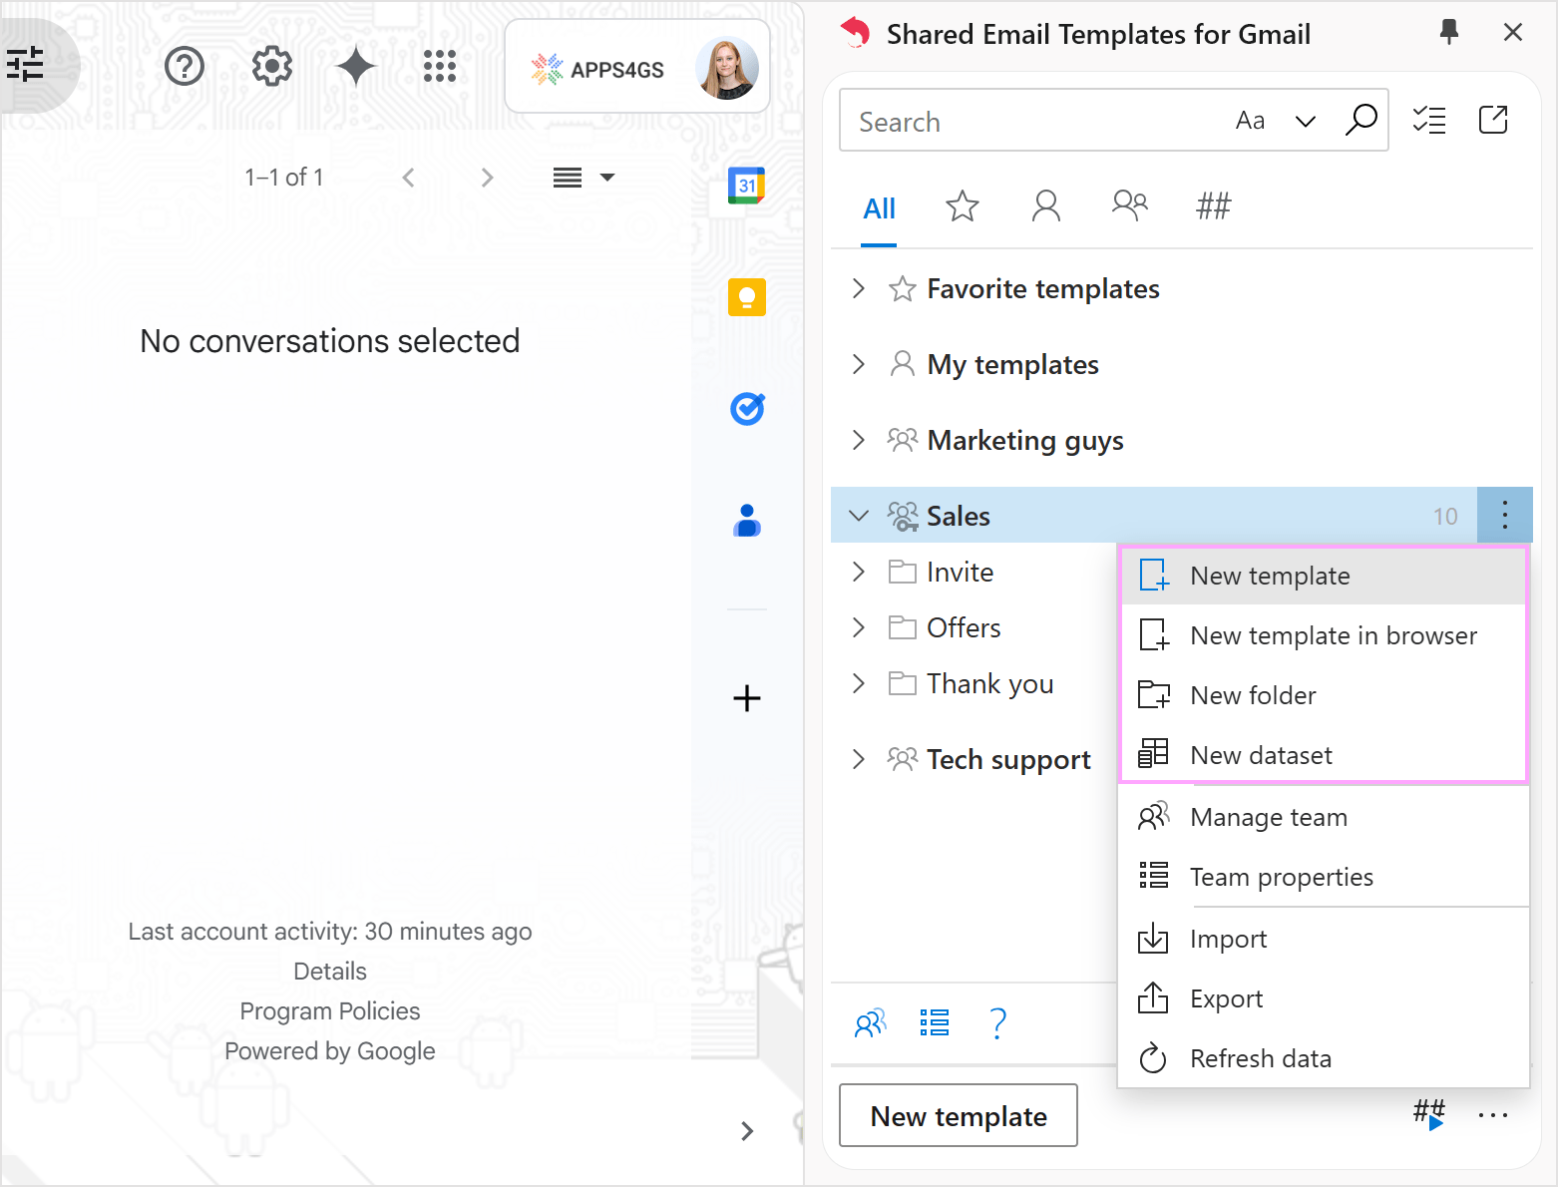The height and width of the screenshot is (1187, 1558).
Task: Switch to the ## shortcuts tab
Action: coord(1214,206)
